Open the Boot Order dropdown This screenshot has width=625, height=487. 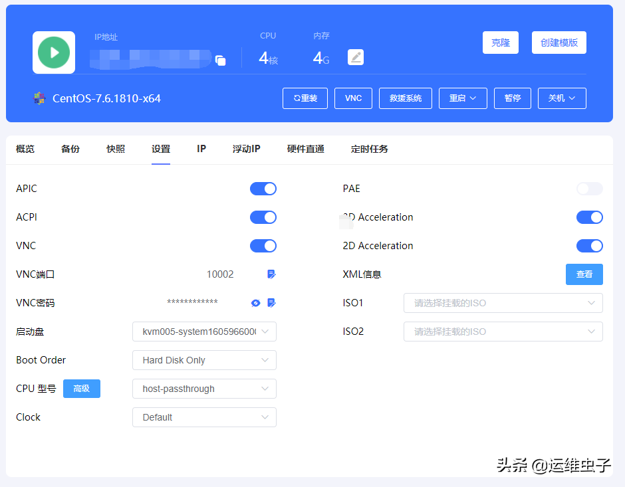coord(204,359)
